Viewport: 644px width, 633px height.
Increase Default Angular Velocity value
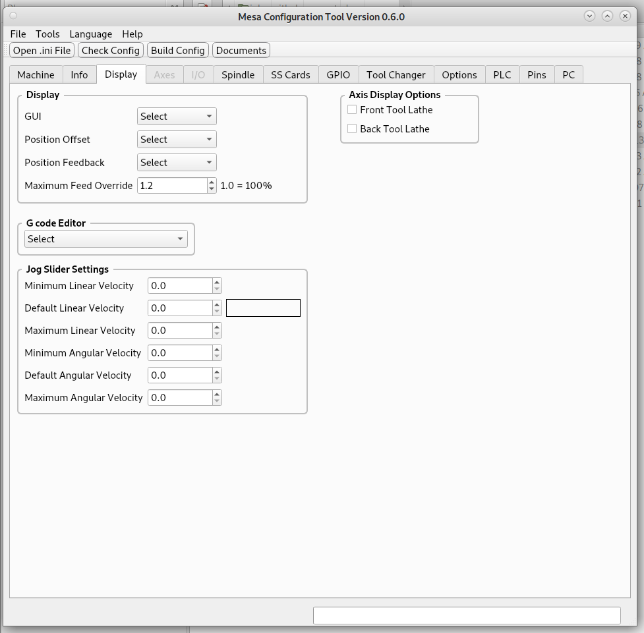pos(217,372)
